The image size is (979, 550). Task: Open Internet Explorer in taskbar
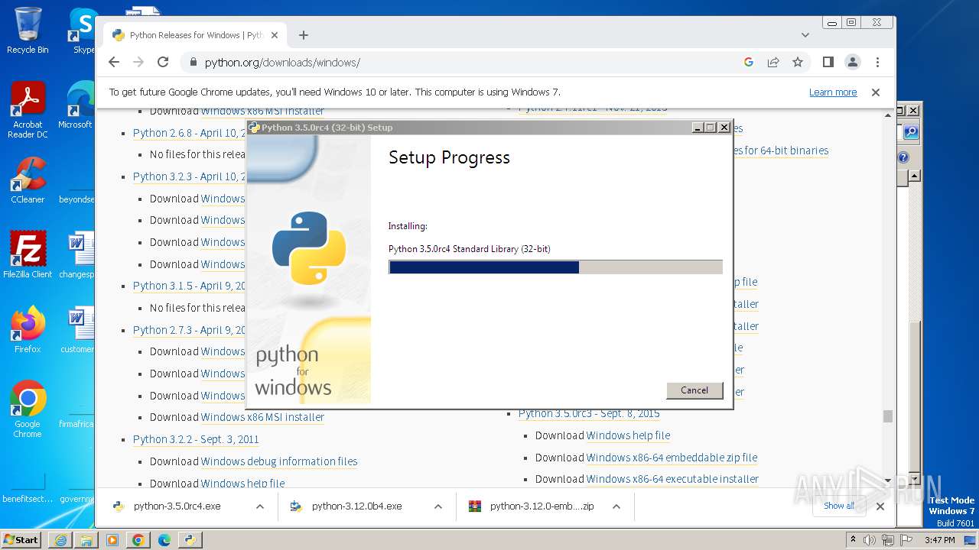coord(60,540)
